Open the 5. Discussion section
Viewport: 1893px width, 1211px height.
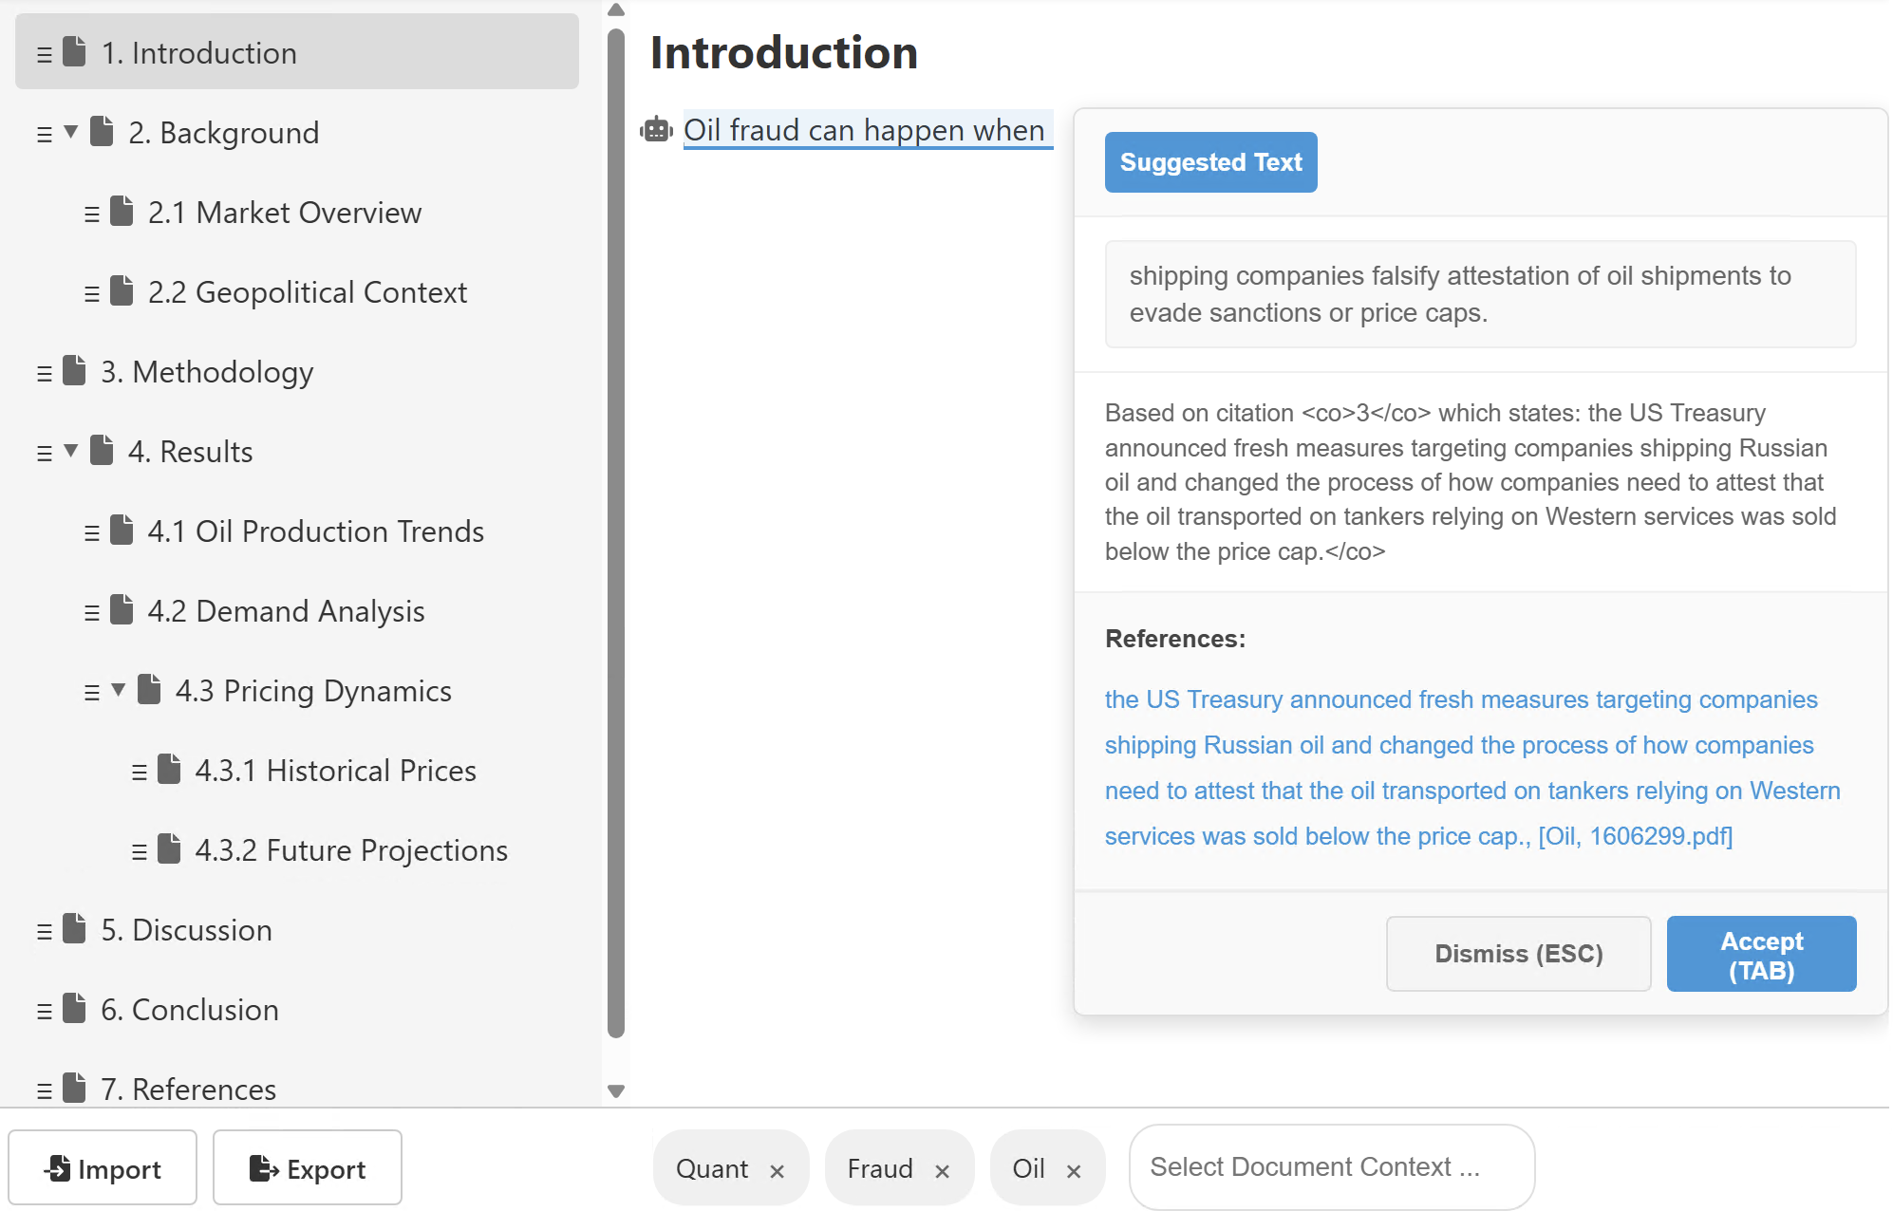pyautogui.click(x=186, y=930)
